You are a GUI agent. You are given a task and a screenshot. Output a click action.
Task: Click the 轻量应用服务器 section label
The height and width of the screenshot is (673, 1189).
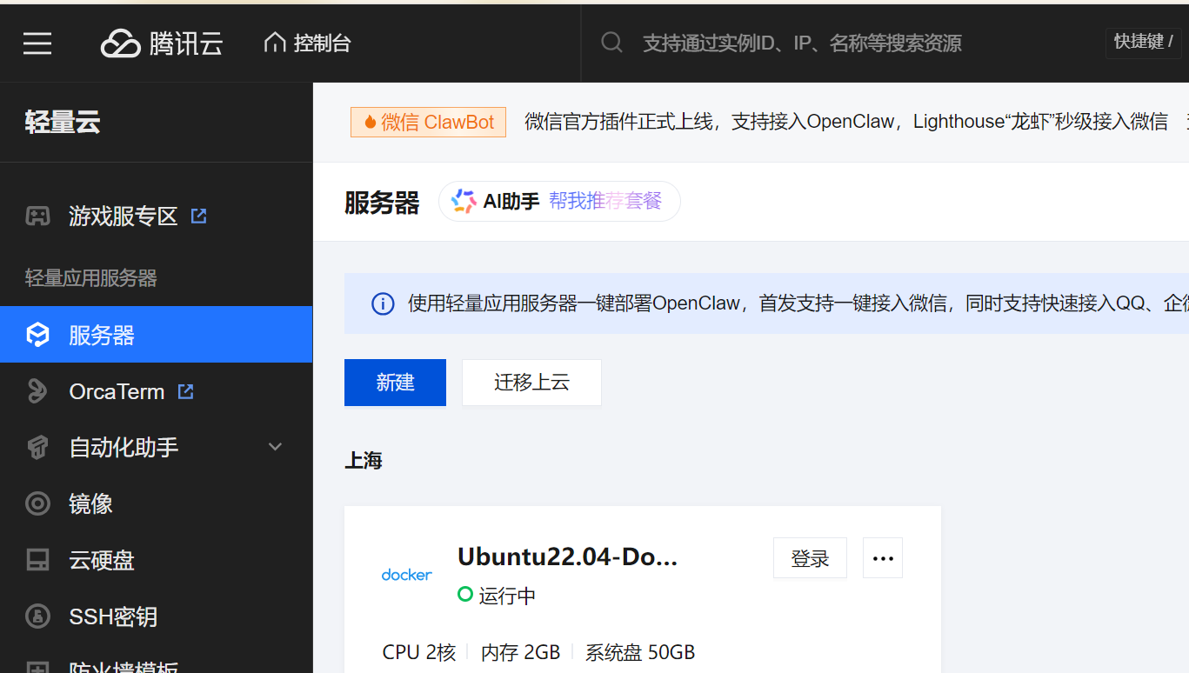(x=91, y=278)
